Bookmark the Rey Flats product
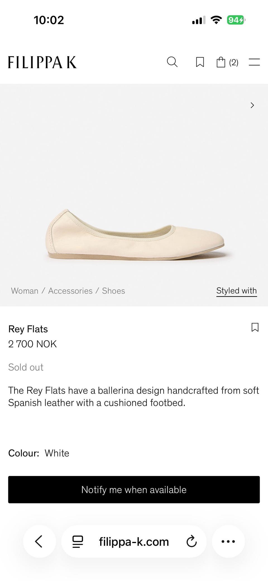Viewport: 268px width, 581px height. pyautogui.click(x=255, y=327)
